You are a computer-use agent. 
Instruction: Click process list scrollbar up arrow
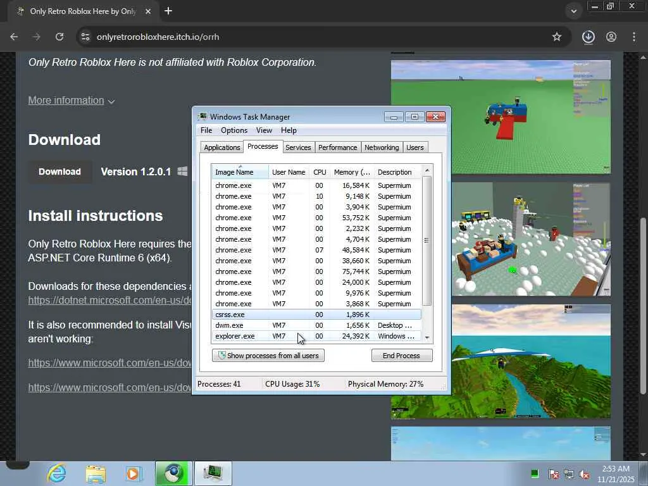click(427, 170)
